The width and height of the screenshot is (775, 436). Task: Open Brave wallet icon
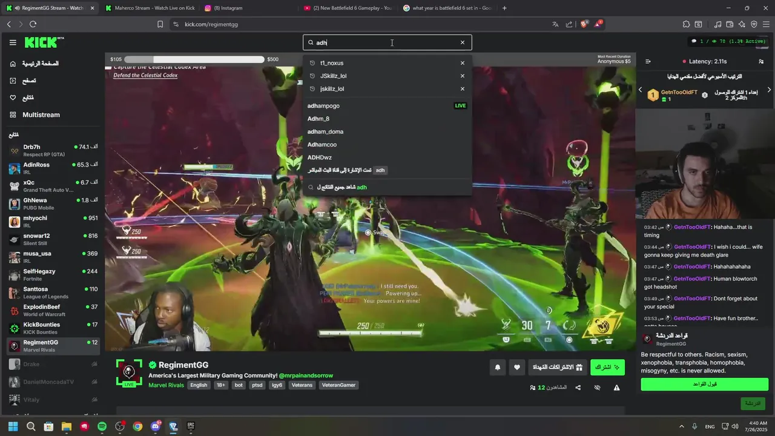pos(730,24)
